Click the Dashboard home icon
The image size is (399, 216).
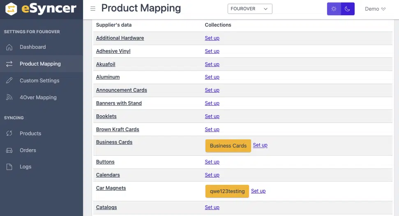(9, 47)
